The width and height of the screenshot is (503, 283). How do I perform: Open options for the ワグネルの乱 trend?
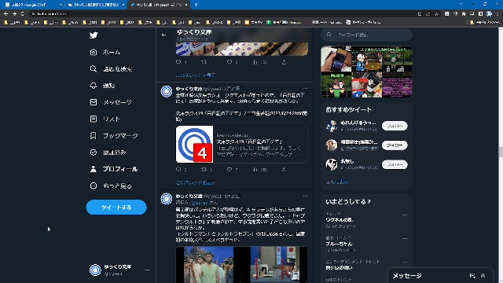[405, 215]
